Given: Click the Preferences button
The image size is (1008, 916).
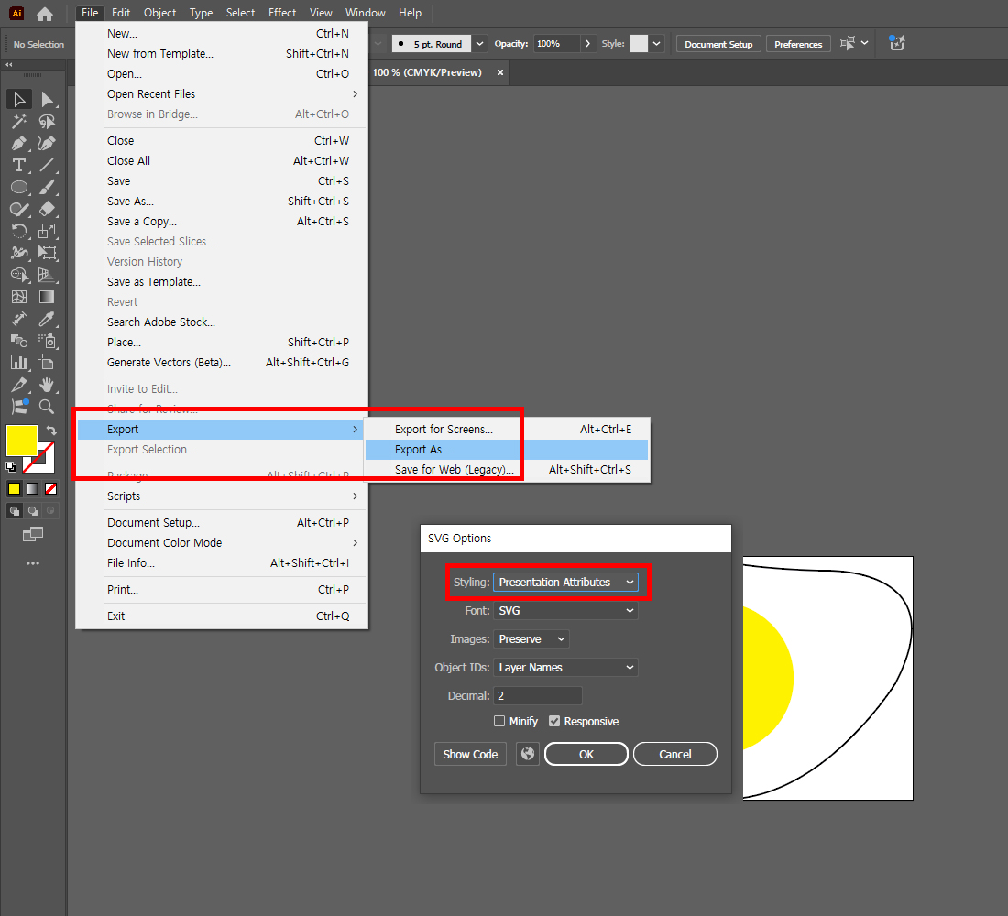Looking at the screenshot, I should [x=798, y=44].
